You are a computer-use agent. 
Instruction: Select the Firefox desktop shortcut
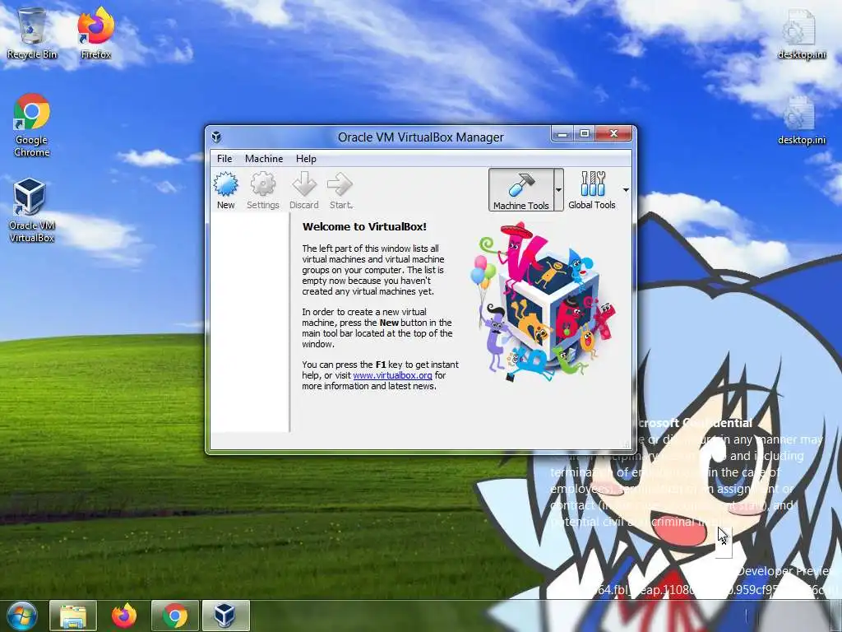pyautogui.click(x=95, y=33)
